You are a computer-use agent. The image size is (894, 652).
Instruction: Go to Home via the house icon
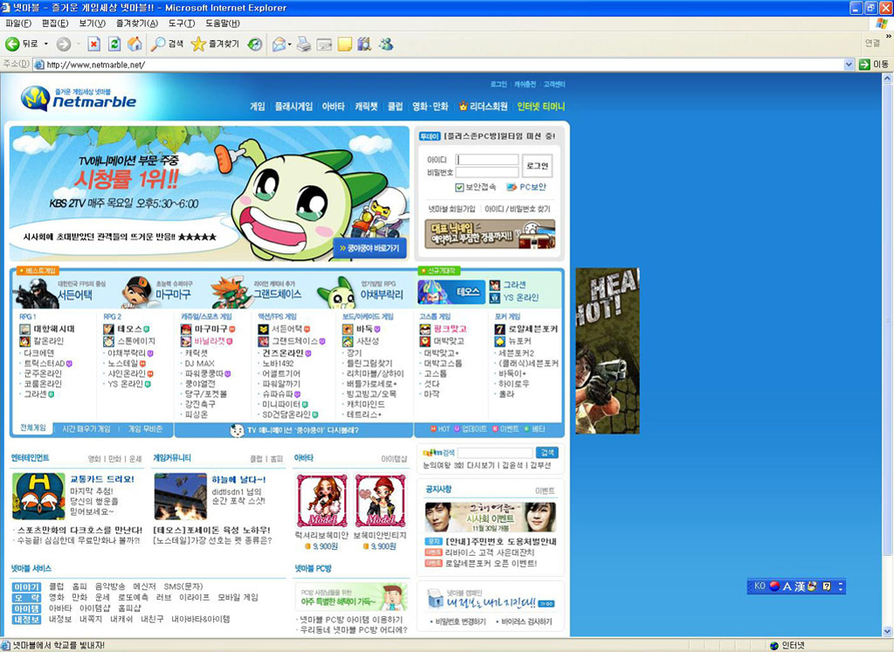[x=134, y=44]
